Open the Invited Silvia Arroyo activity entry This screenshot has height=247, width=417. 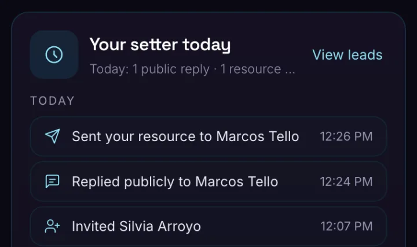coord(209,226)
